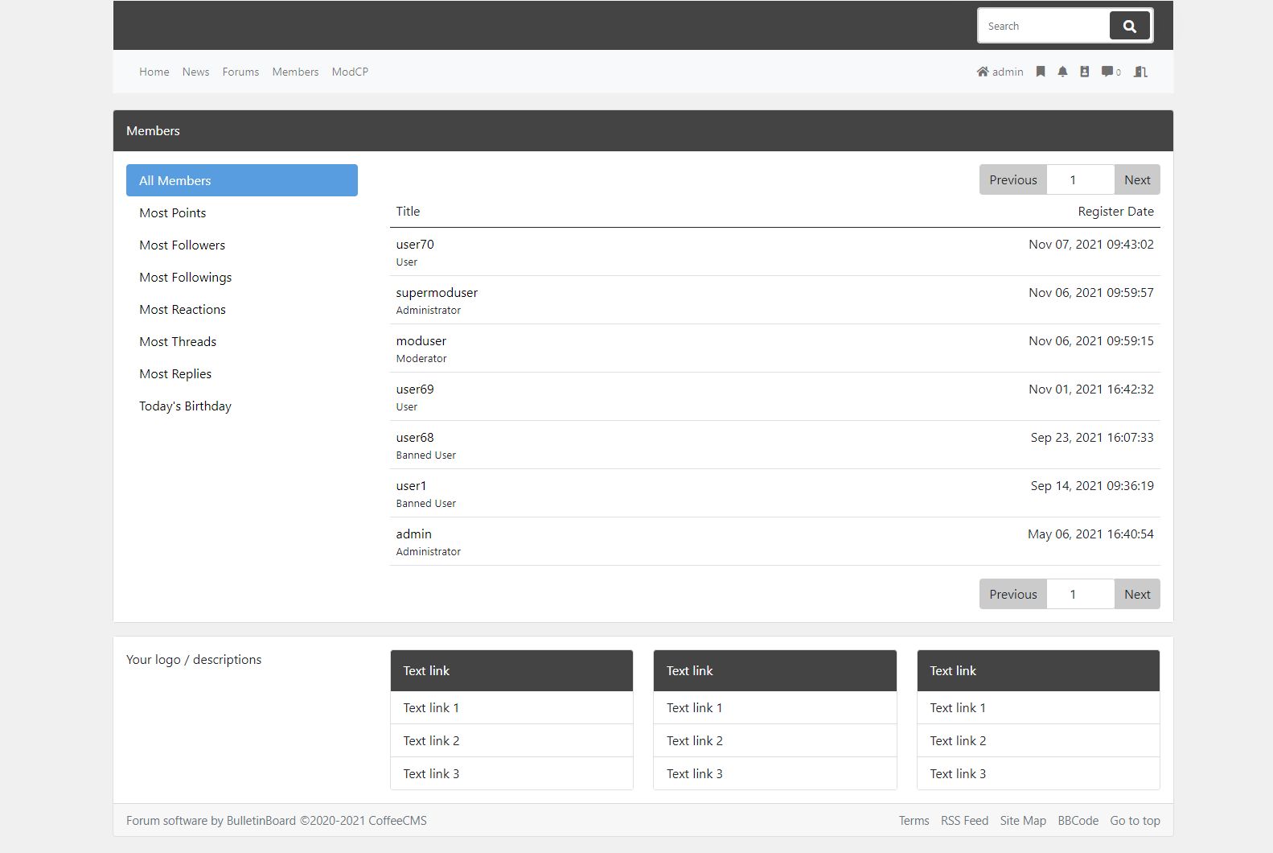Open the ID badge icon in the navbar
Screen dimensions: 1273x853
[1084, 72]
